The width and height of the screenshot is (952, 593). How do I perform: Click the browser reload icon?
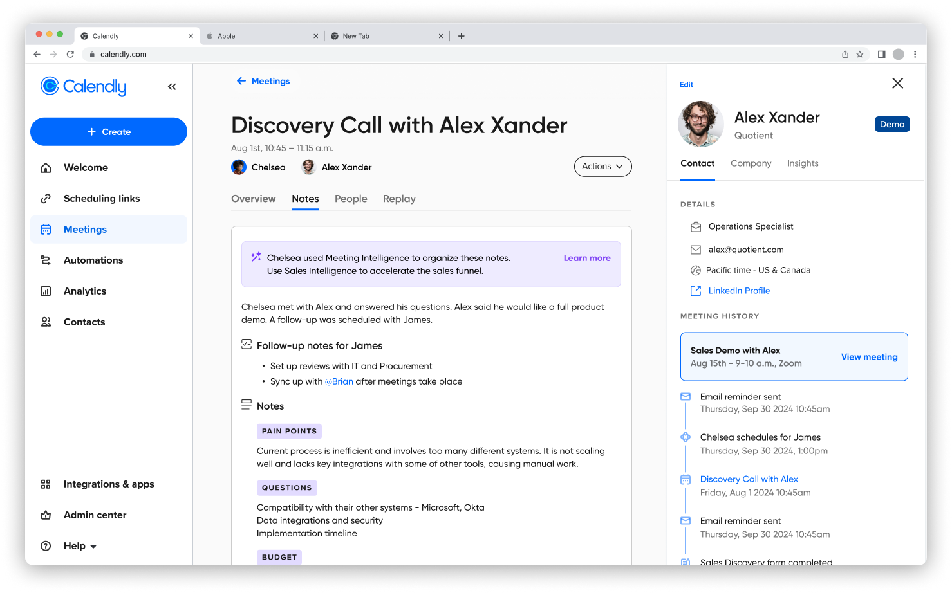(x=70, y=54)
